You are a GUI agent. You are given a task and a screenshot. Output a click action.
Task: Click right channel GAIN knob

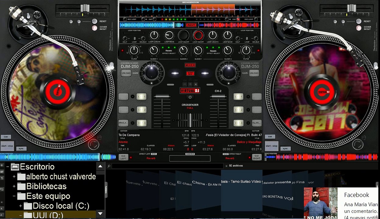228,73
